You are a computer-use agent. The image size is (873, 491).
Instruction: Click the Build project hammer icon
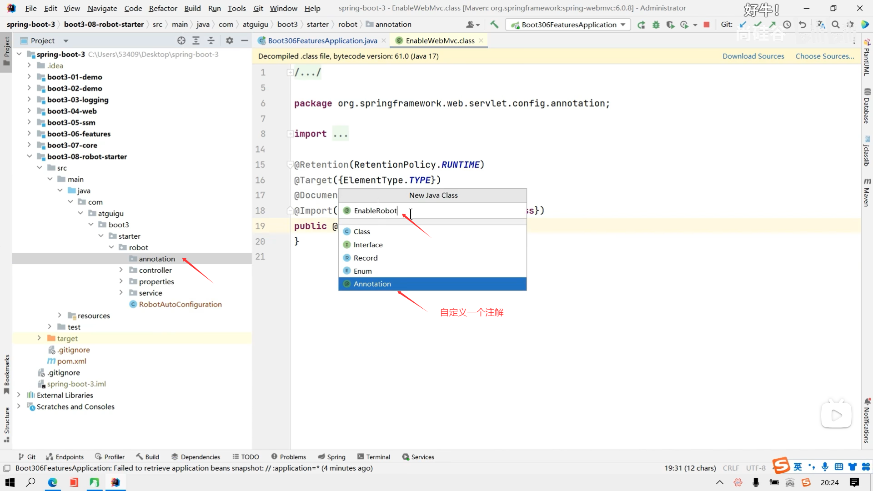(x=494, y=25)
